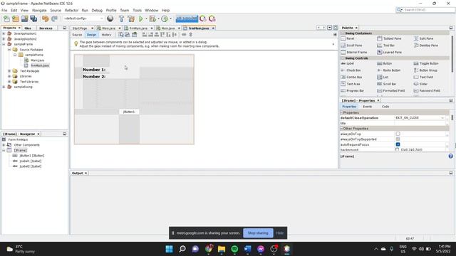Undo with the toolbar Undo icon

[x=45, y=19]
